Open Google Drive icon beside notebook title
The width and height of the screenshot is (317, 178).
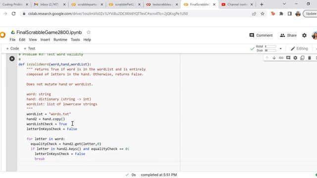coord(13,32)
